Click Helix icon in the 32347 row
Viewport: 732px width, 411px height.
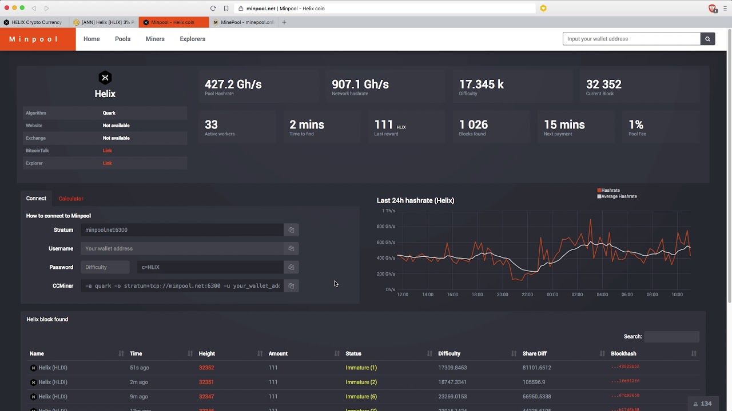33,397
